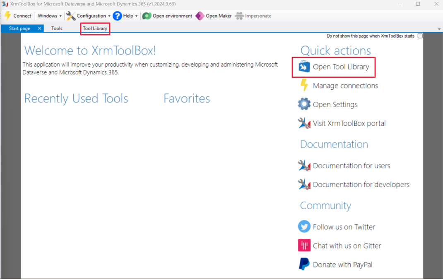443x279 pixels.
Task: Click the Open Settings gear icon
Action: pyautogui.click(x=304, y=104)
